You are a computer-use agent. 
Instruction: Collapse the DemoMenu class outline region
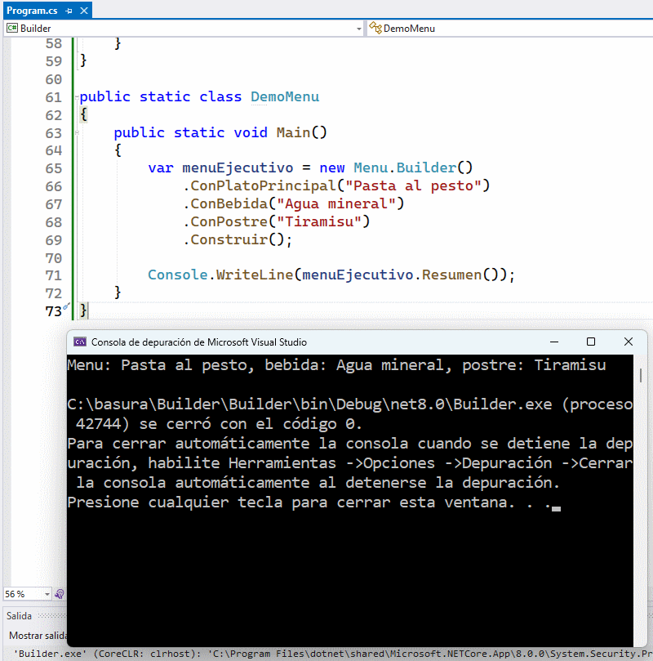pos(77,97)
